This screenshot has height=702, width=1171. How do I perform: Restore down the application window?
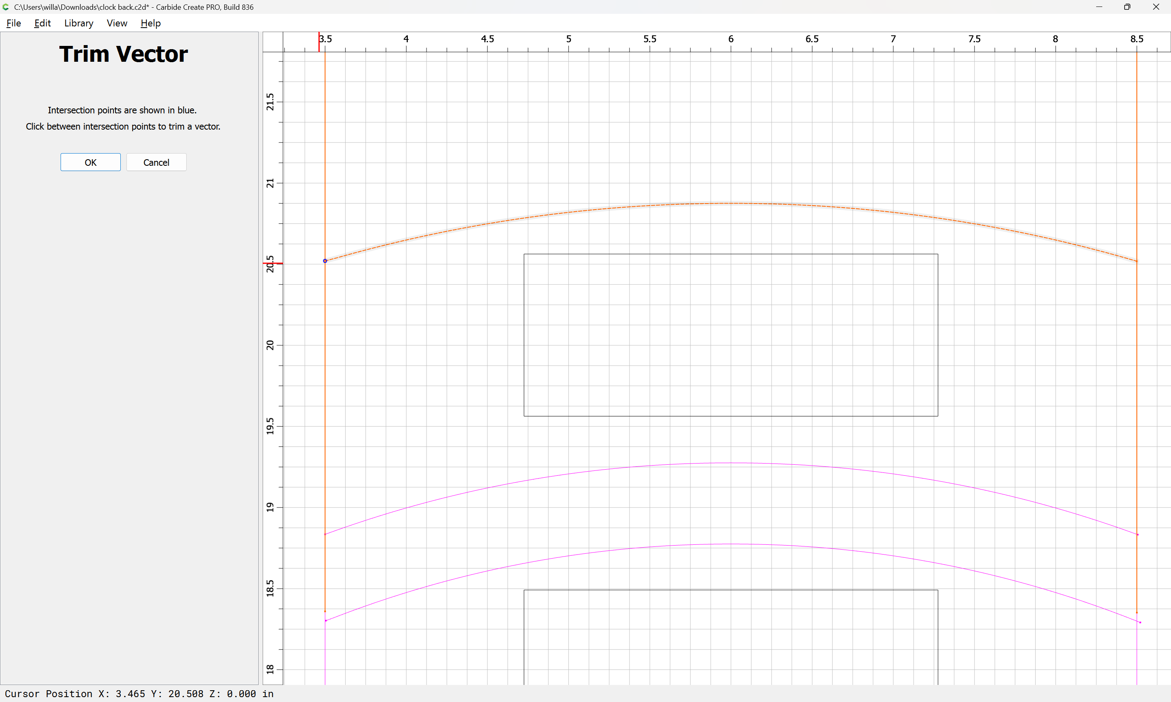pyautogui.click(x=1127, y=7)
